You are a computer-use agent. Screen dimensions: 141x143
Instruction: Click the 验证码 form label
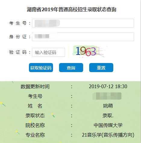[x=20, y=52]
